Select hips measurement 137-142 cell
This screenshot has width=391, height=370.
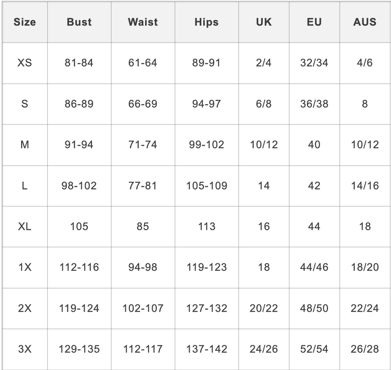pos(207,349)
